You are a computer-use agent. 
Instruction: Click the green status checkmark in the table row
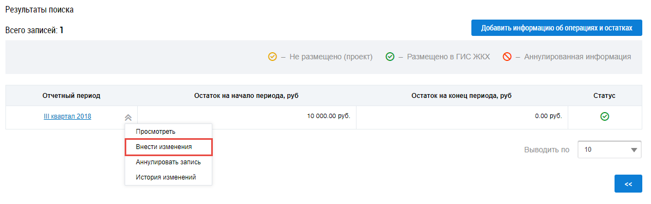605,117
